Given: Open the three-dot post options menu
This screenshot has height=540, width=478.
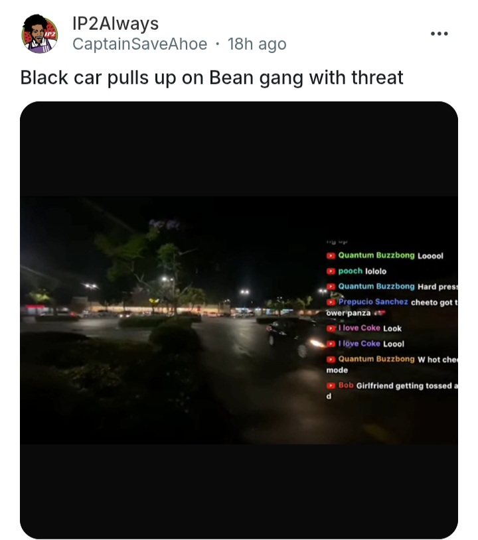Looking at the screenshot, I should pos(439,33).
